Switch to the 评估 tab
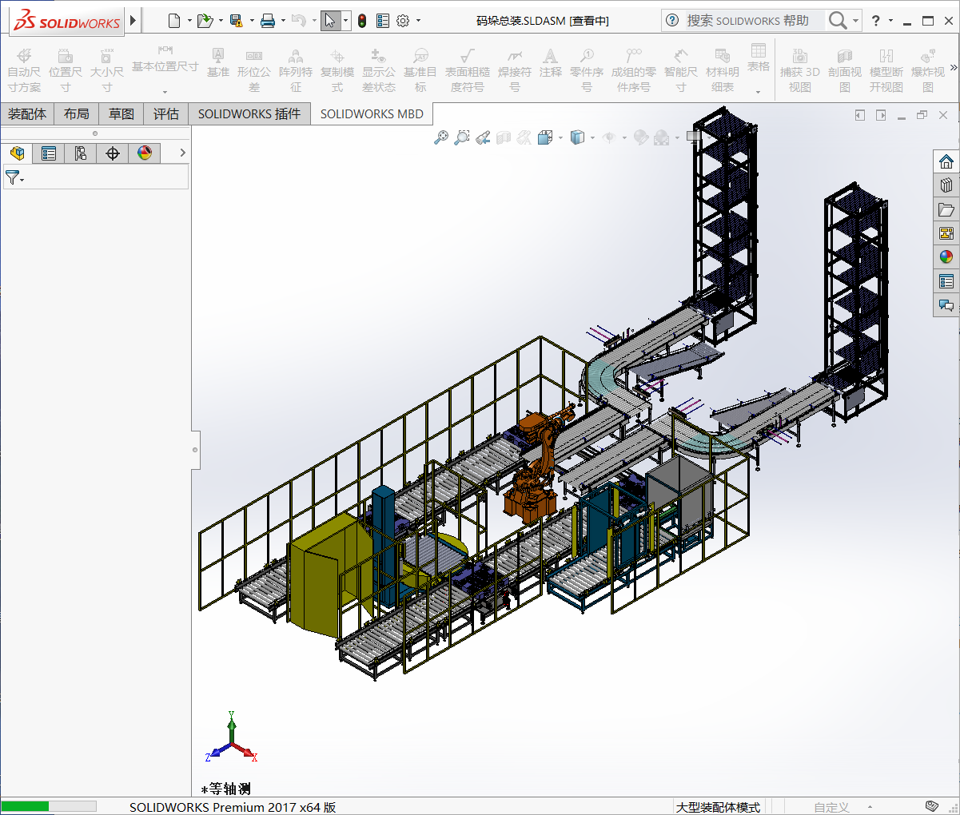The image size is (960, 815). pos(166,114)
